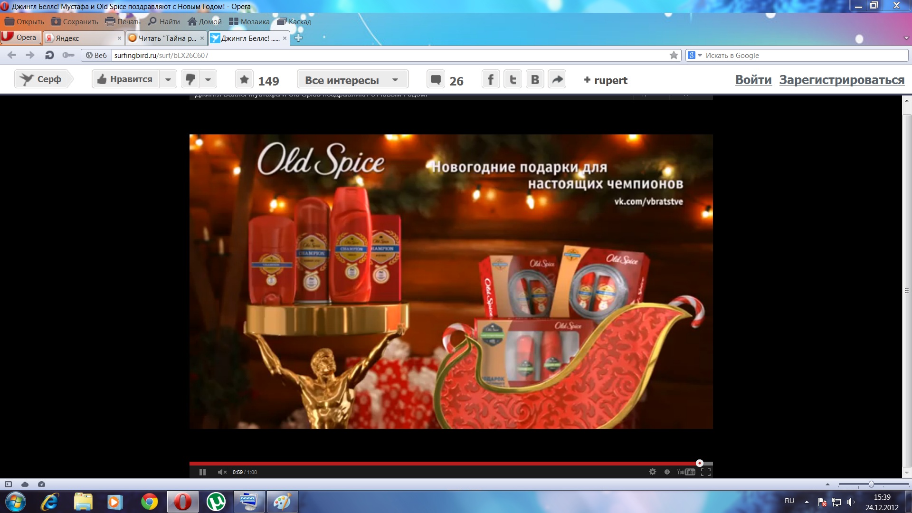912x513 pixels.
Task: Toggle the Opera panel button in status bar
Action: tap(8, 484)
